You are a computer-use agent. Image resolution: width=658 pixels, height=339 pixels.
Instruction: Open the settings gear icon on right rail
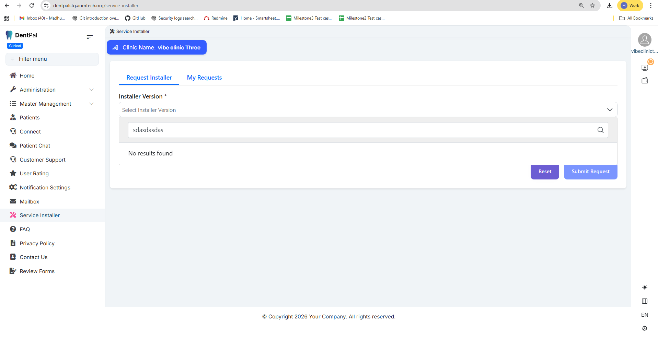(x=645, y=328)
